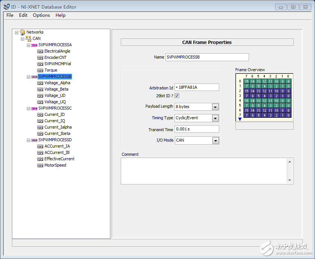Select the SVPWMPROCESSC frame in tree
The width and height of the screenshot is (315, 259).
tap(55, 108)
